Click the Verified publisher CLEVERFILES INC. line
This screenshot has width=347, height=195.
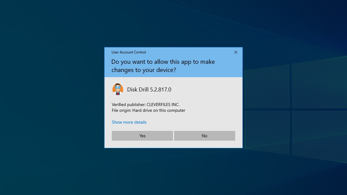(x=146, y=104)
